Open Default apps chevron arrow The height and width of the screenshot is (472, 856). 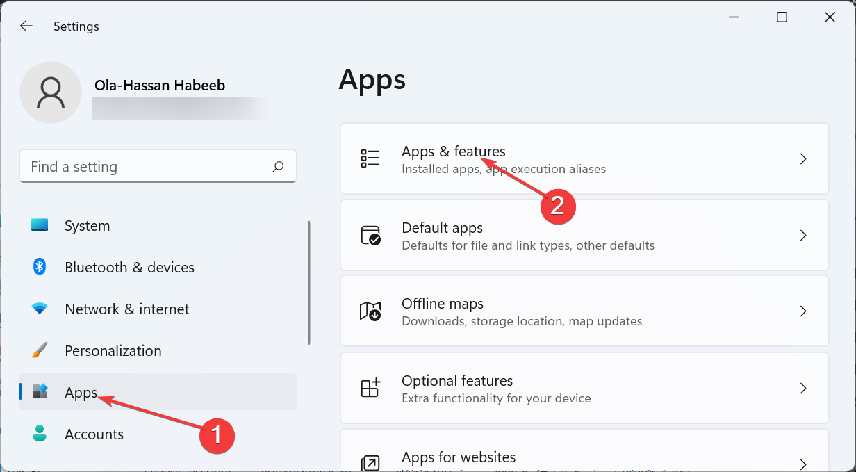[x=803, y=236]
